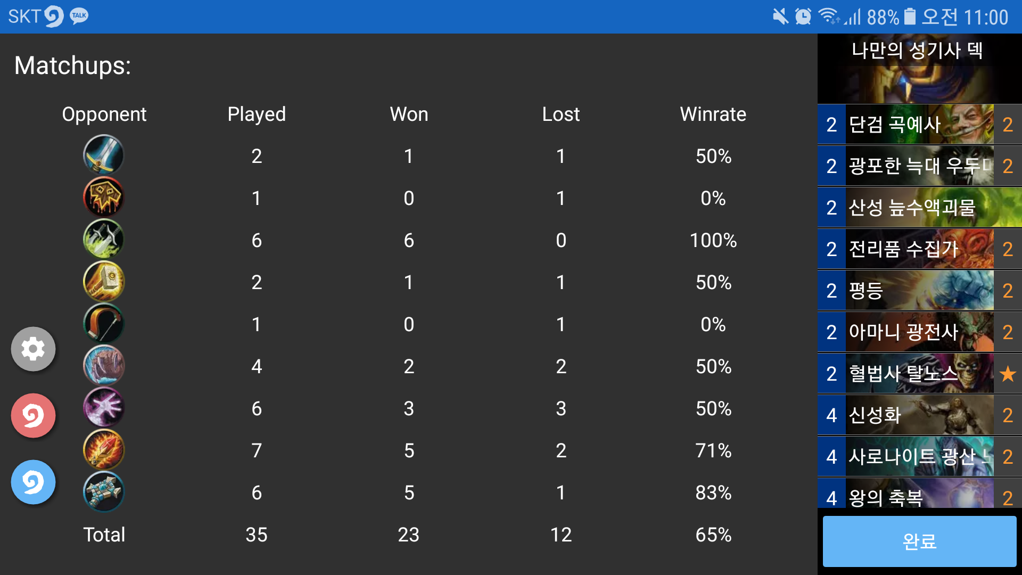Tap the Hunter bow class icon
Screen dimensions: 1022x575
pos(104,323)
